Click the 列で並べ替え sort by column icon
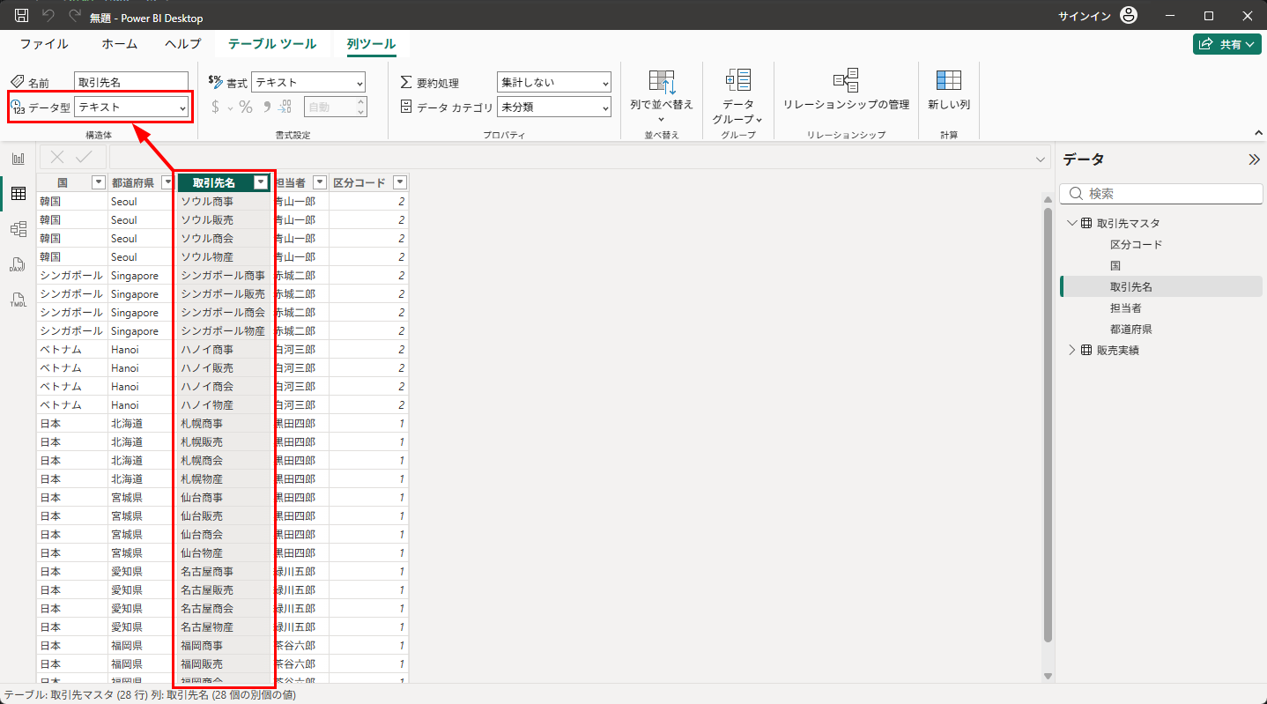This screenshot has height=704, width=1267. (x=662, y=82)
